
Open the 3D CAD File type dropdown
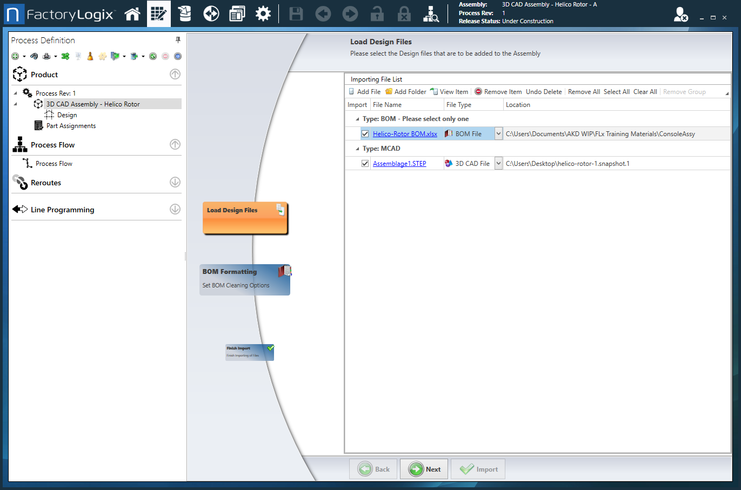498,164
